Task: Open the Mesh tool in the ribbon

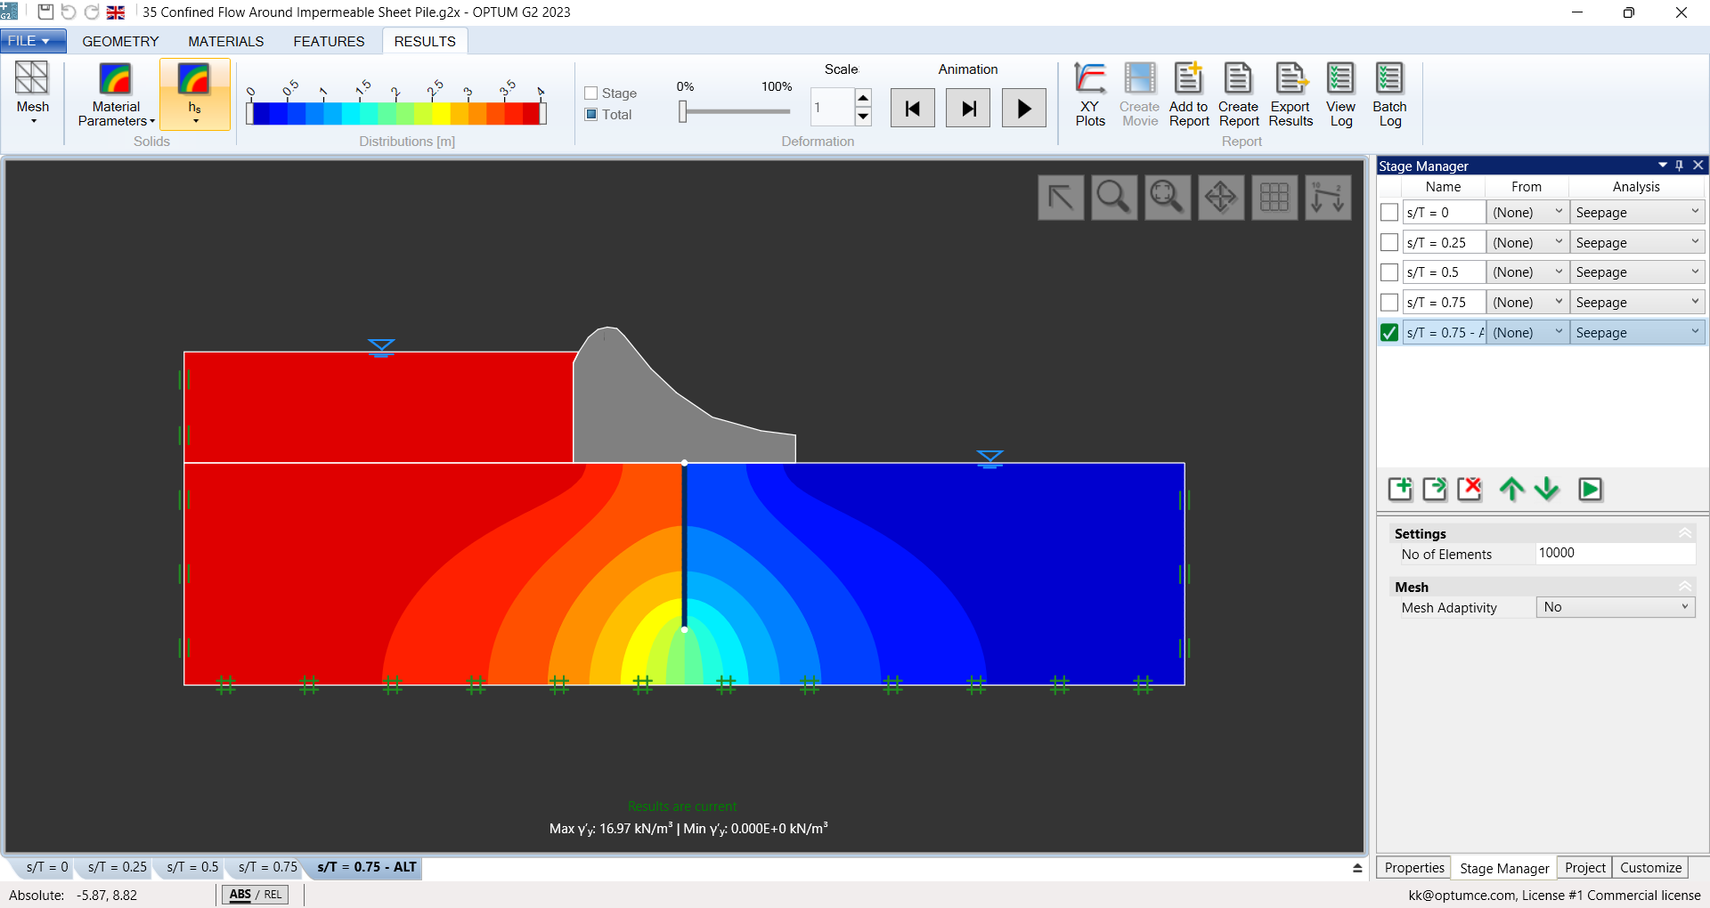Action: point(32,93)
